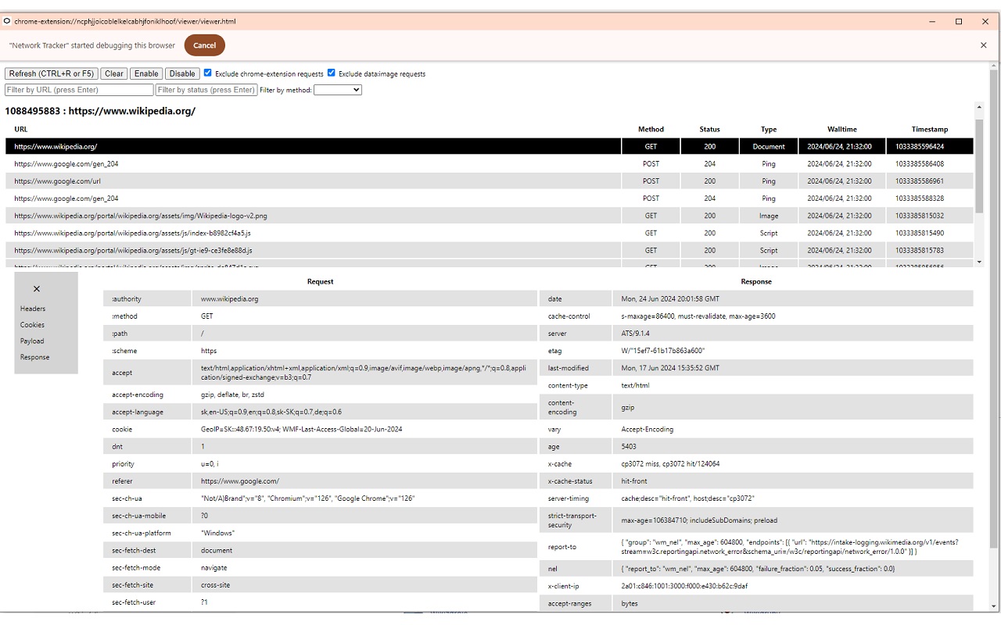Focus the Filter by status input
Viewport: 1001px width, 625px height.
click(x=206, y=90)
